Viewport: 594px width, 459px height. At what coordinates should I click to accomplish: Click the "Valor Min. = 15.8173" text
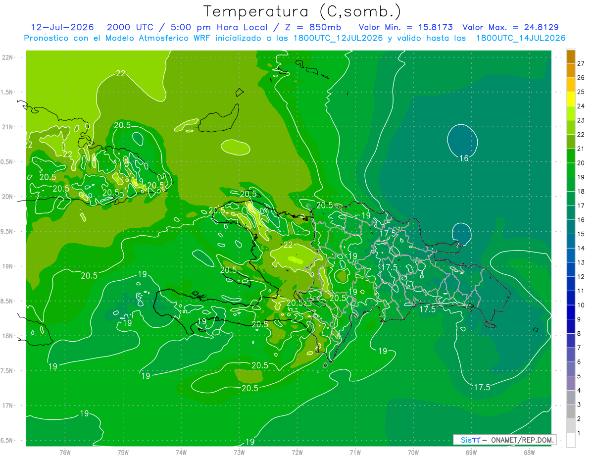405,27
